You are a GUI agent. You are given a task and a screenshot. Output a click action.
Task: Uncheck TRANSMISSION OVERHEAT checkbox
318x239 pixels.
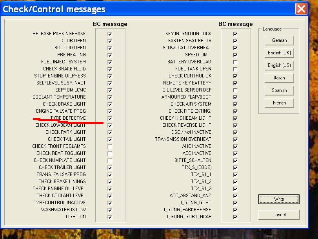(x=235, y=139)
